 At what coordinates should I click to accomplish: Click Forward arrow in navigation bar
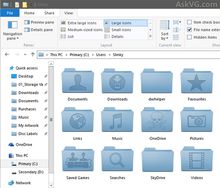tap(17, 54)
